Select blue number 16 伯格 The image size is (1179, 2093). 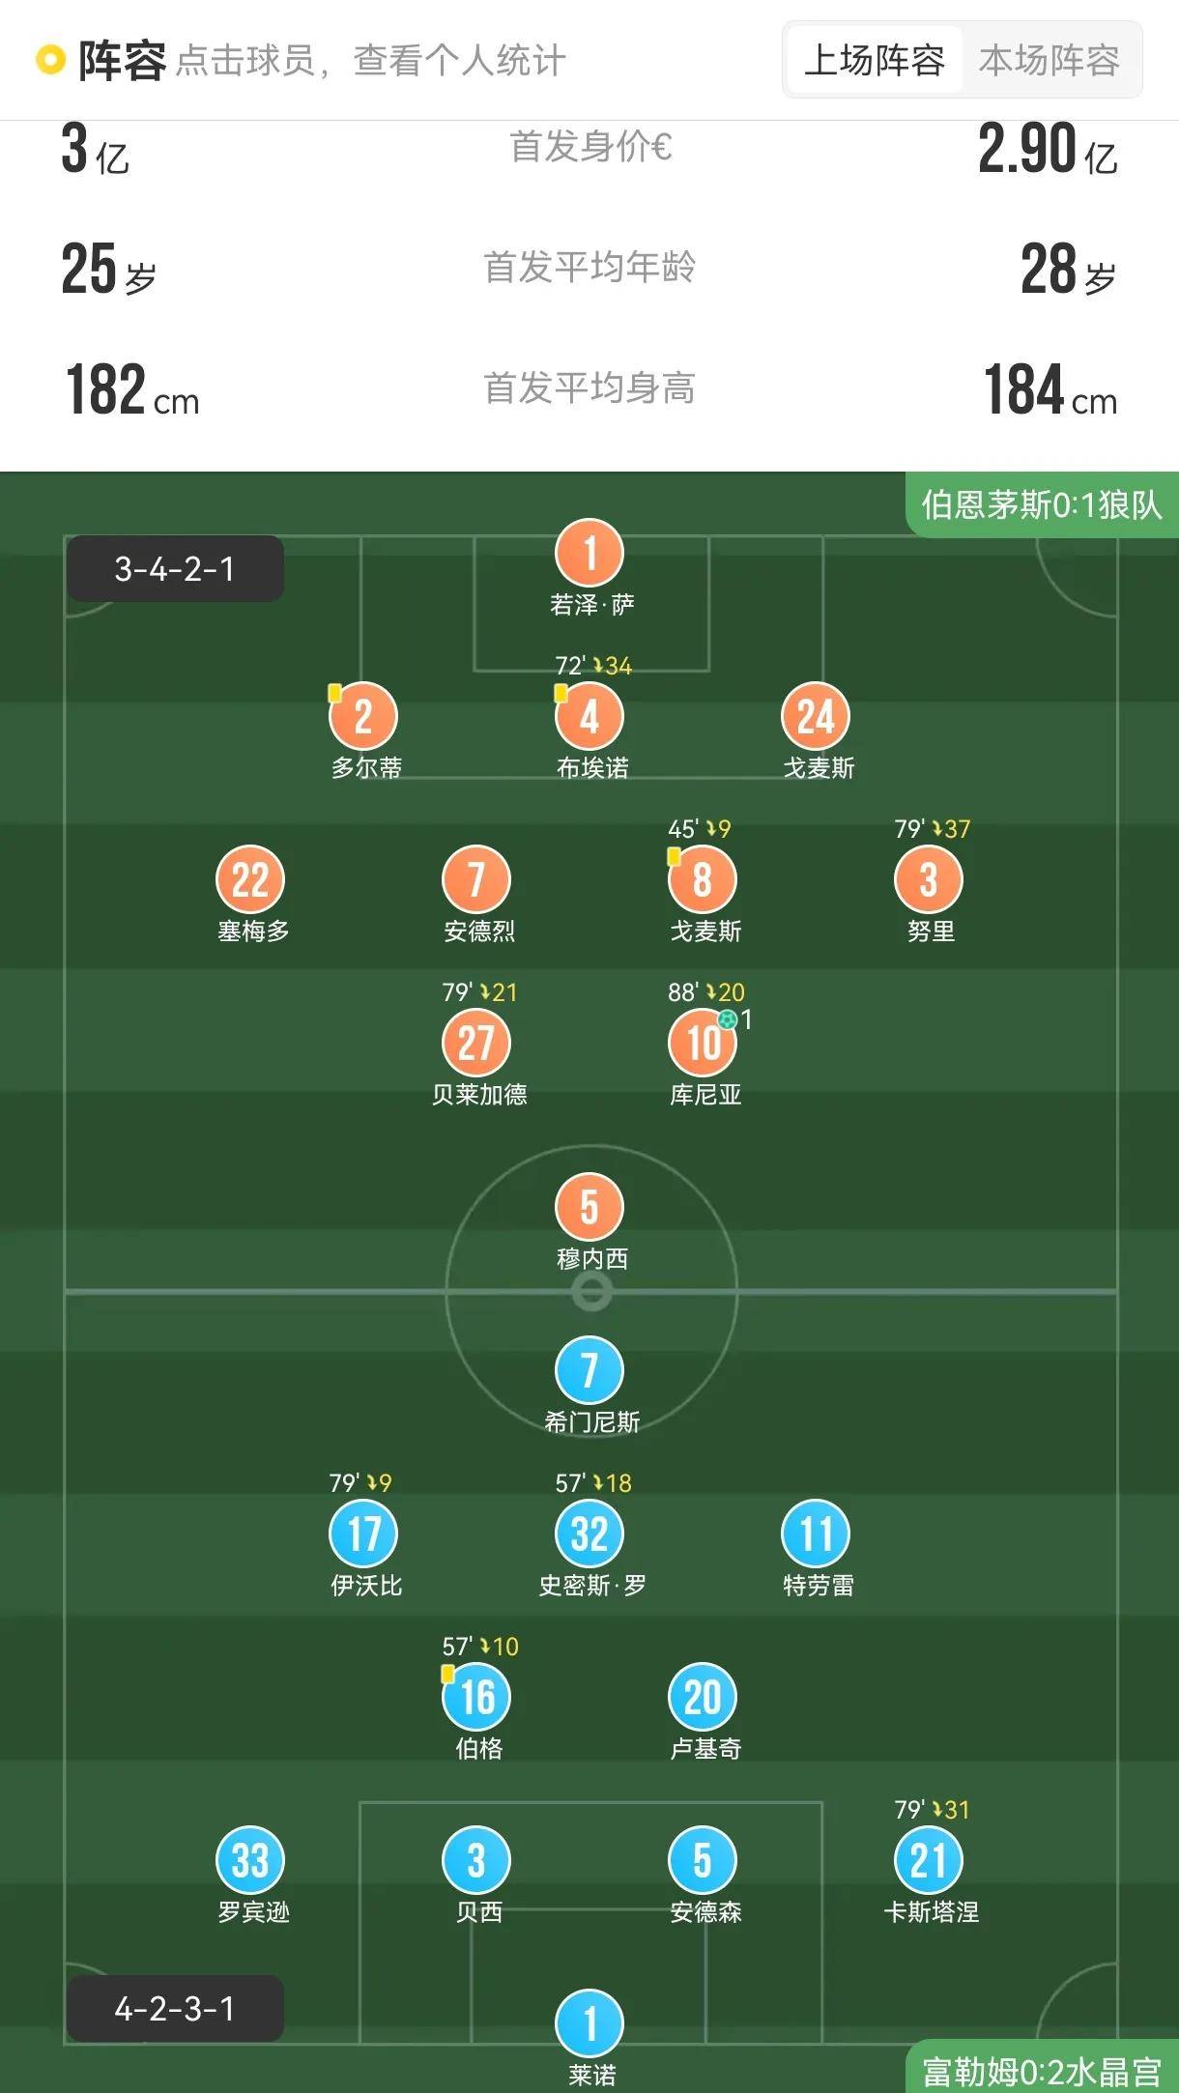[x=476, y=1697]
